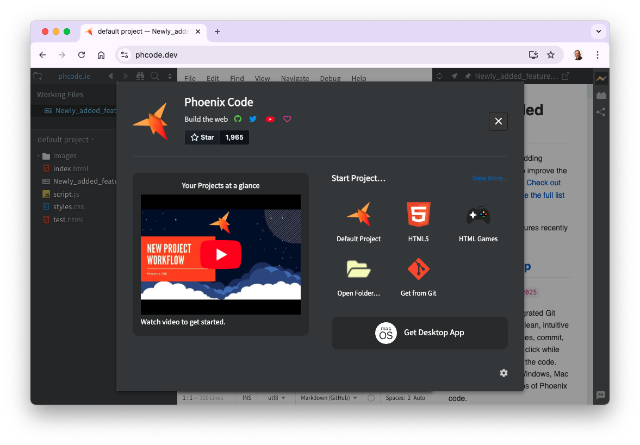Open search using the magnifier icon
The width and height of the screenshot is (640, 445).
154,77
